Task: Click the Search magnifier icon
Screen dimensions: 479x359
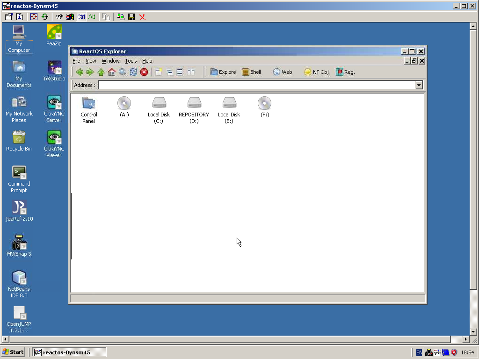Action: click(123, 72)
